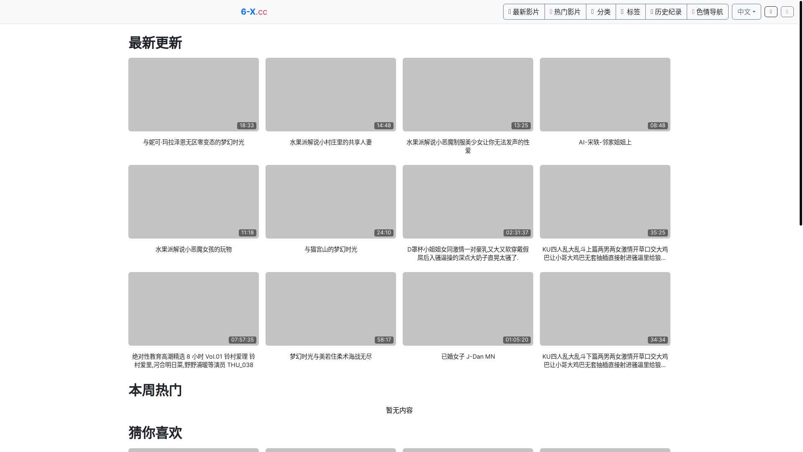Open the video thumbnail with duration 24:10
The width and height of the screenshot is (803, 452).
click(x=331, y=202)
